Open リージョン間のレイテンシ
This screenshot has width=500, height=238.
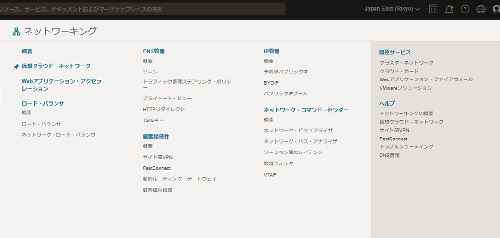pyautogui.click(x=293, y=152)
